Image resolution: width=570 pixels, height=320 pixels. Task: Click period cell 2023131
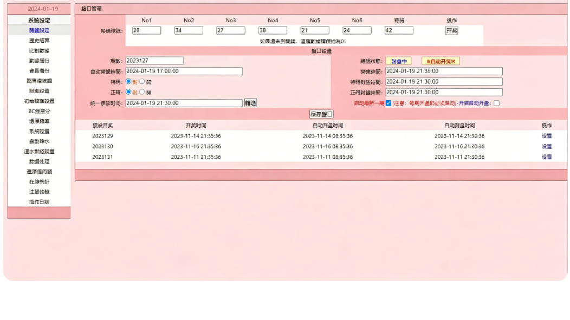102,157
